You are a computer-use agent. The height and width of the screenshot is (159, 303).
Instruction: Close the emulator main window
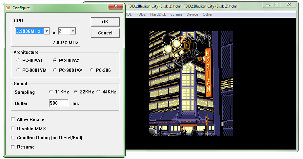tap(289, 5)
